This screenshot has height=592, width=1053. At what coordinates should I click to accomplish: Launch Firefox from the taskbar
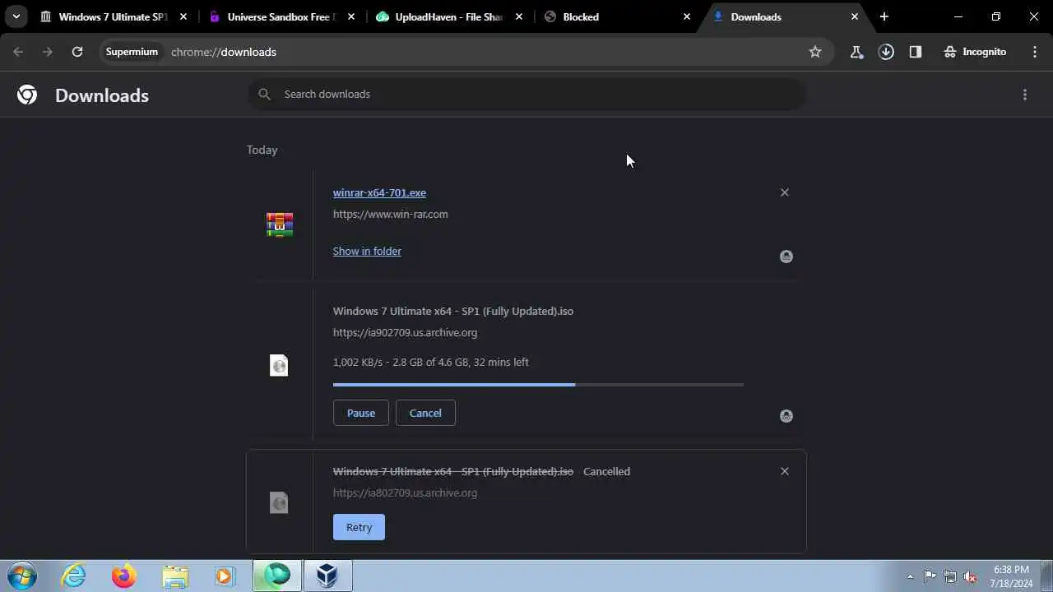pos(124,576)
